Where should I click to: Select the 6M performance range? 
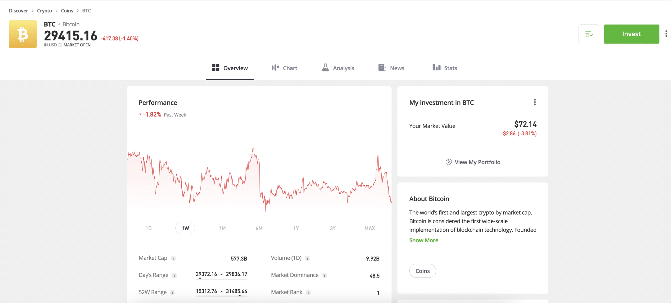pyautogui.click(x=259, y=228)
